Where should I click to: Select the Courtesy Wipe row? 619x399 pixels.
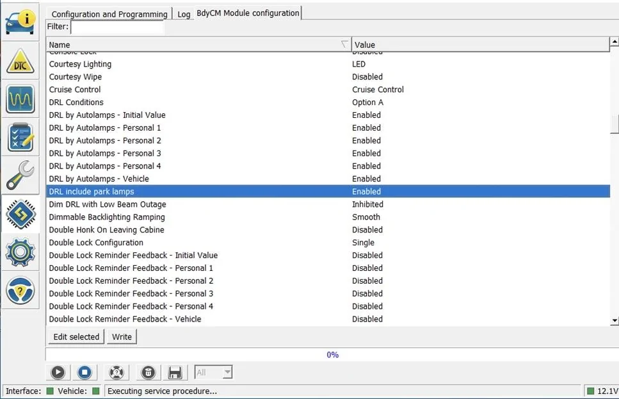click(x=328, y=77)
